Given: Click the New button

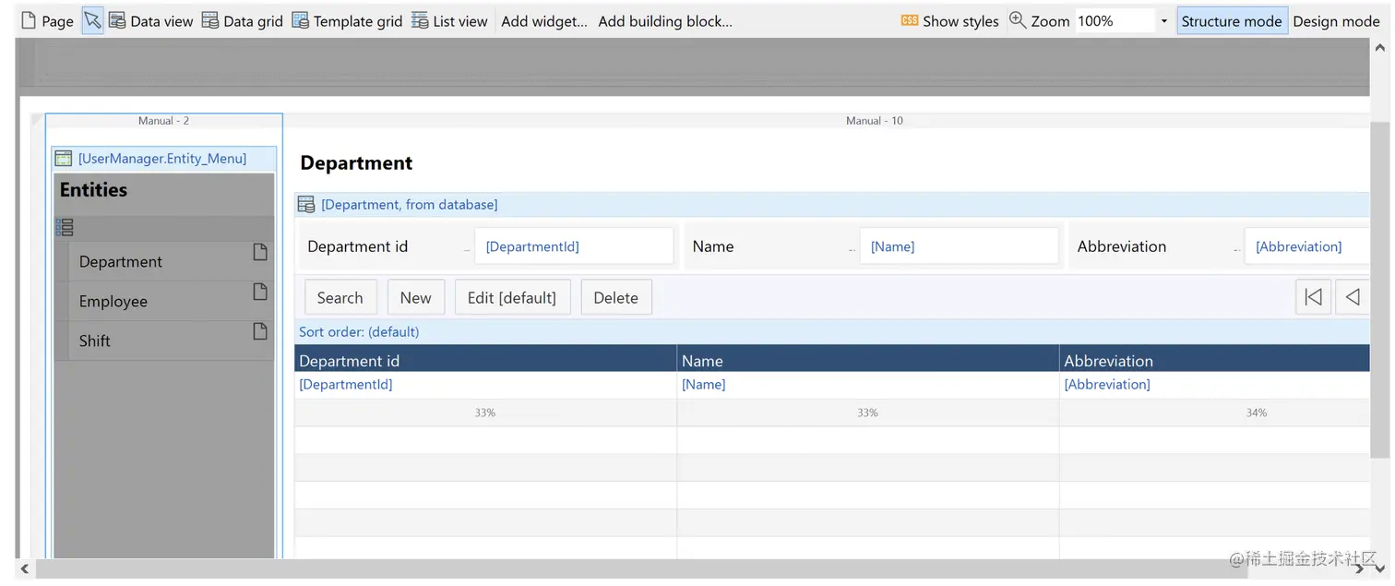Looking at the screenshot, I should click(415, 297).
